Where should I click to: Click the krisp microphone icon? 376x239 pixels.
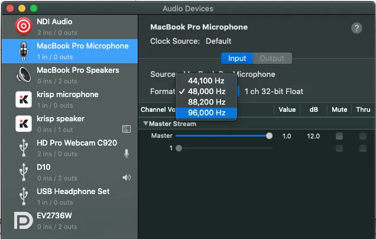(x=24, y=99)
